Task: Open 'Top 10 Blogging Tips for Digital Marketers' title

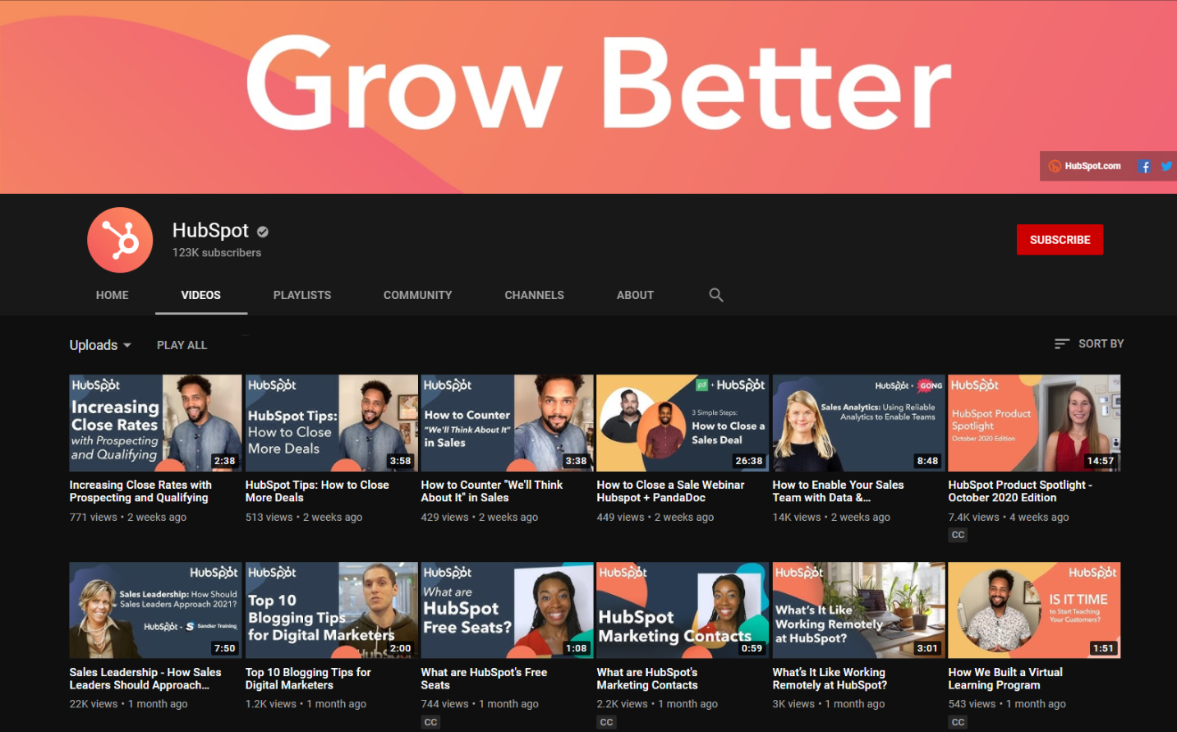Action: 308,679
